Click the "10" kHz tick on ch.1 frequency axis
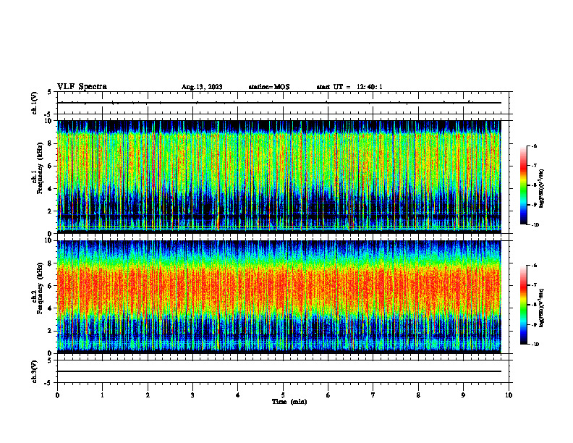The height and width of the screenshot is (443, 573). click(x=49, y=121)
